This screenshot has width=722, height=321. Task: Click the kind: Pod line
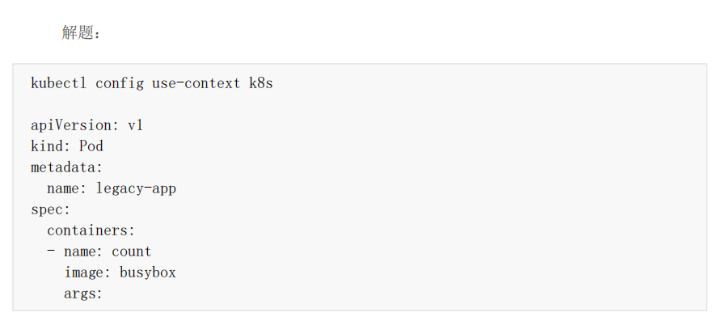(x=67, y=146)
